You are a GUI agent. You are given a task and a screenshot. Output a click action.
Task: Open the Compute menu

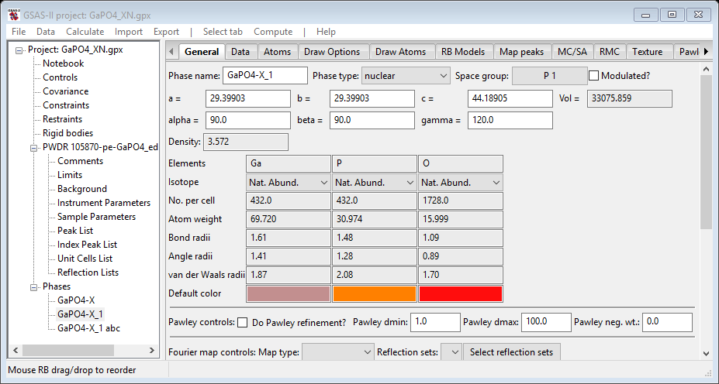click(273, 32)
